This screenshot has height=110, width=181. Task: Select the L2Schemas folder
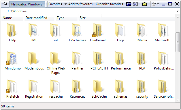[77, 33]
